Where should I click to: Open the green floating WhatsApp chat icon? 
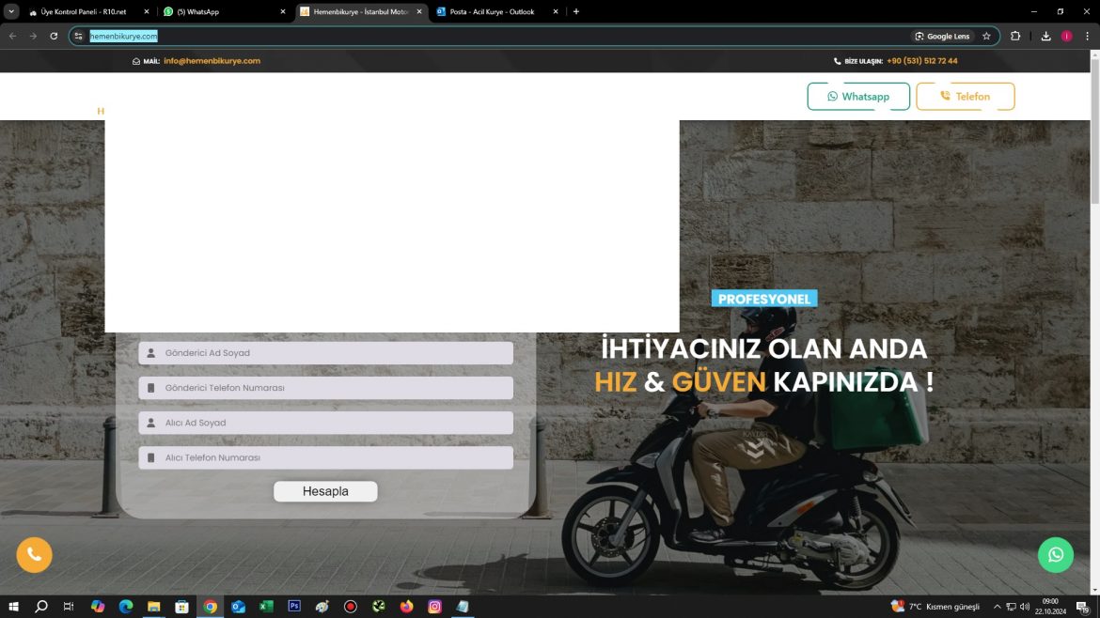tap(1055, 555)
